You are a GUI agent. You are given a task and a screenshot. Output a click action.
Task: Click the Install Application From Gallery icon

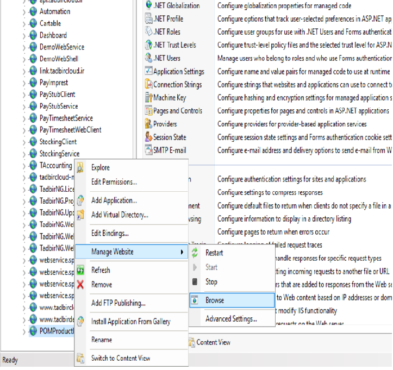[80, 322]
